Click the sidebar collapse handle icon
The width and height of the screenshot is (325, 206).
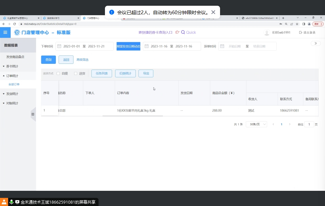[33, 114]
